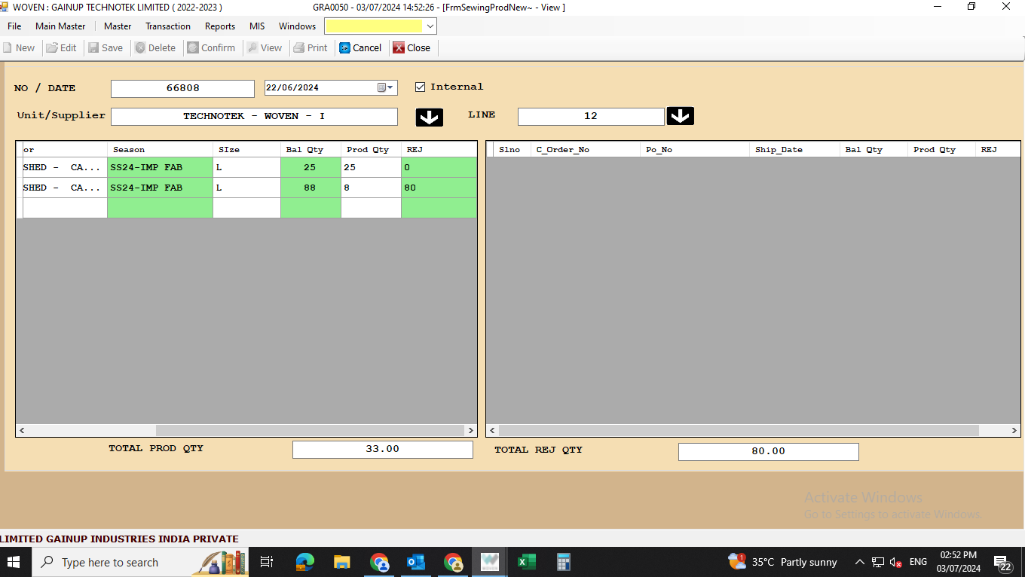Screen dimensions: 1025x577
Task: Open Excel from the taskbar
Action: pos(526,562)
